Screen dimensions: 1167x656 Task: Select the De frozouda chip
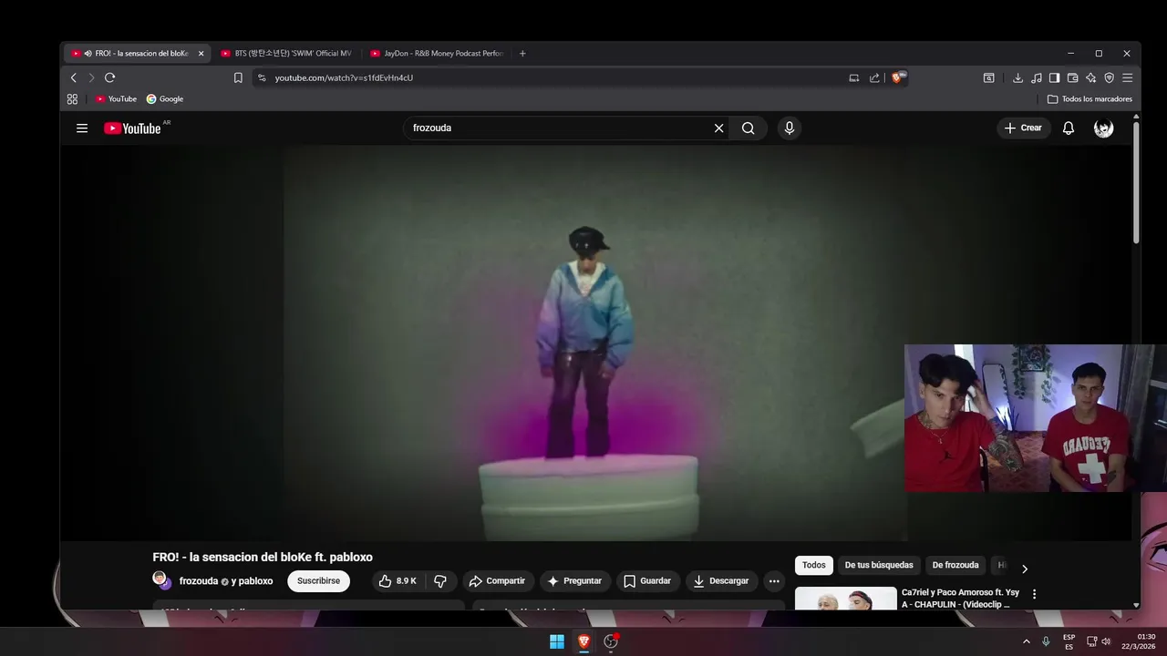(x=955, y=566)
